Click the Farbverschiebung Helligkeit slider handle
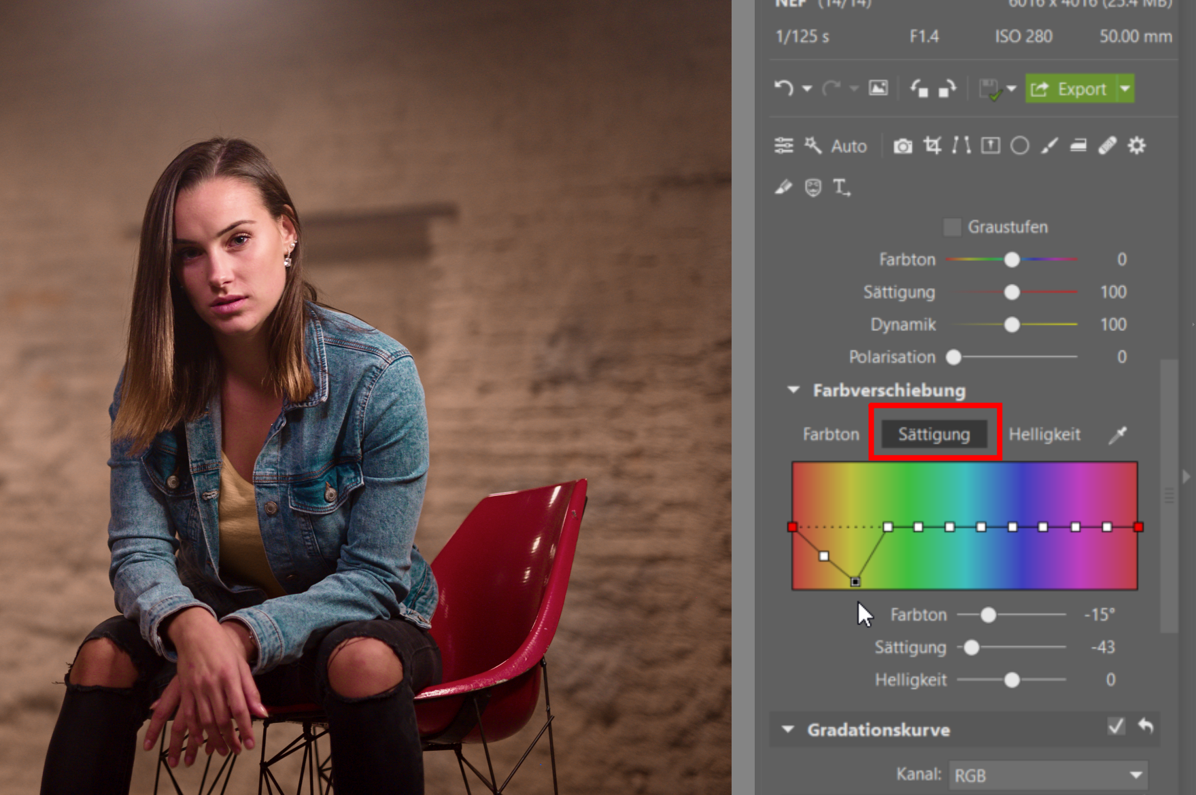This screenshot has height=795, width=1196. click(1012, 680)
